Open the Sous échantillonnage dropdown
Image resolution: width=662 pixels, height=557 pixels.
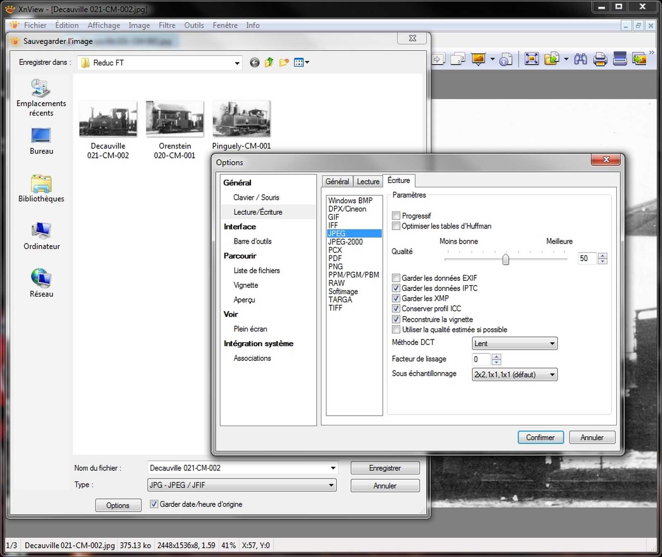coord(515,375)
